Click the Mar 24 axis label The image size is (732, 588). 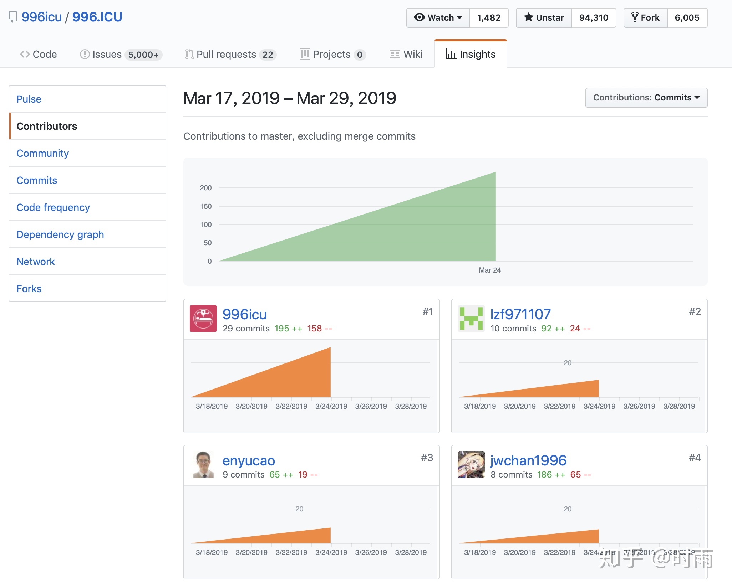pos(490,270)
